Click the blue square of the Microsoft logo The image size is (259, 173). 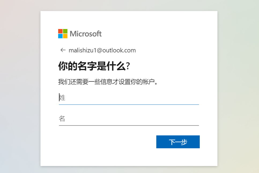click(60, 36)
